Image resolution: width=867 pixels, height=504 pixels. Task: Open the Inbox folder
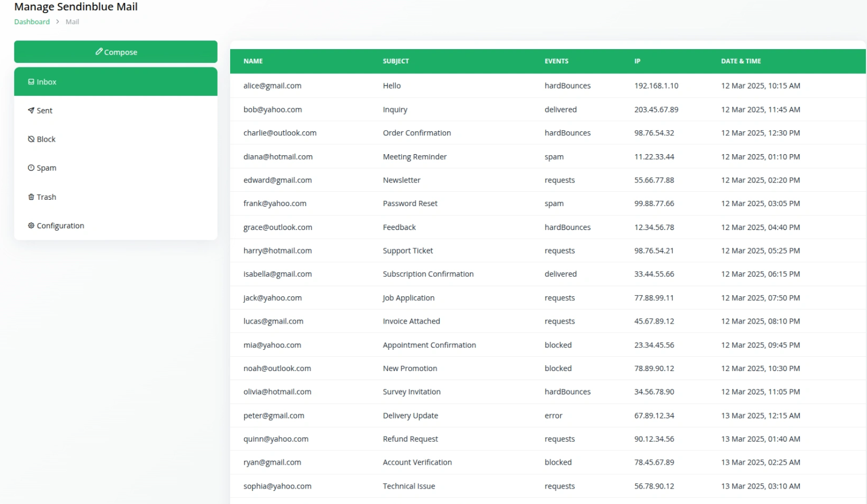click(115, 82)
